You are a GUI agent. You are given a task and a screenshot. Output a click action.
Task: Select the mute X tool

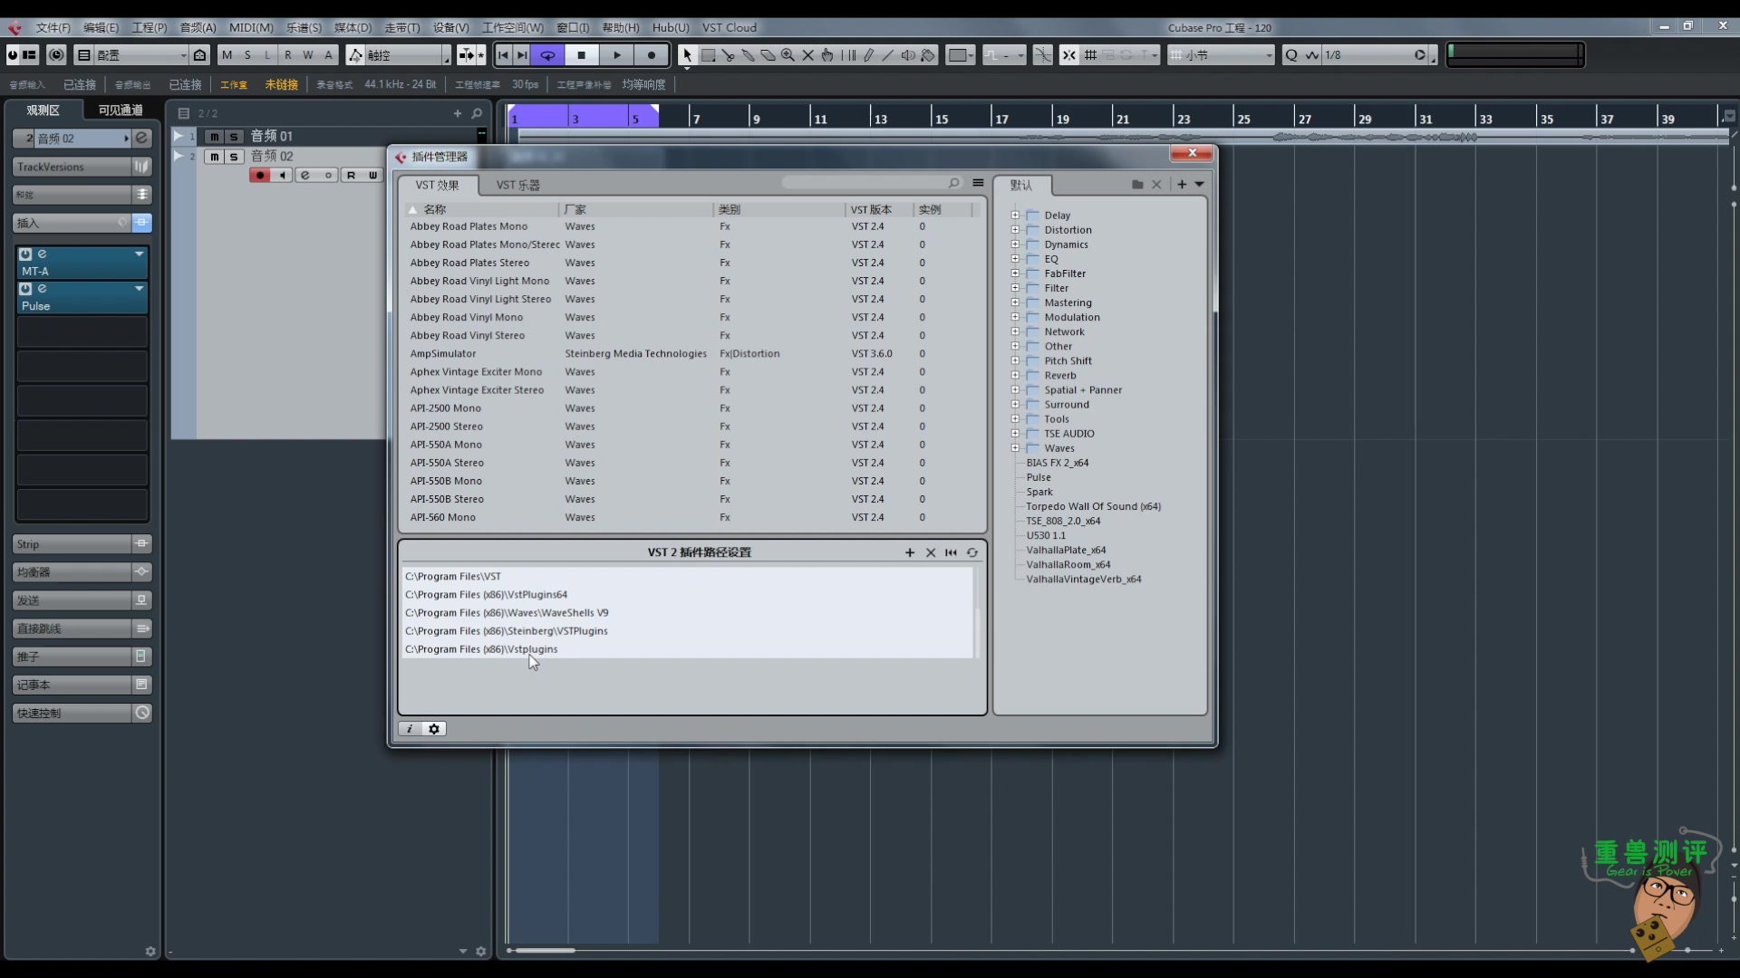807,55
